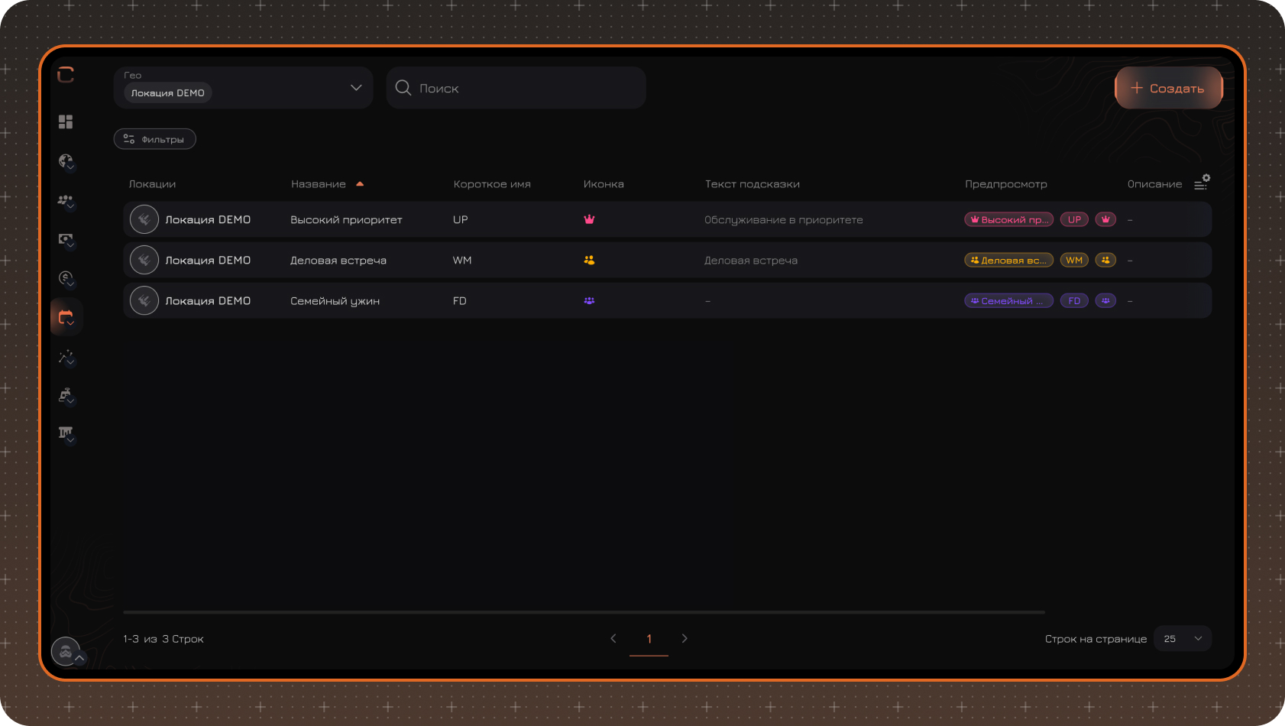
Task: Click the pink UP preview badge
Action: tap(1074, 219)
